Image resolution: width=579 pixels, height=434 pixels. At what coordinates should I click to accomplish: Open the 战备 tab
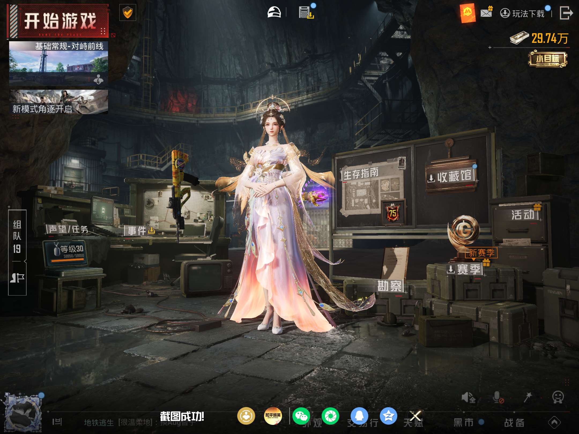(514, 422)
